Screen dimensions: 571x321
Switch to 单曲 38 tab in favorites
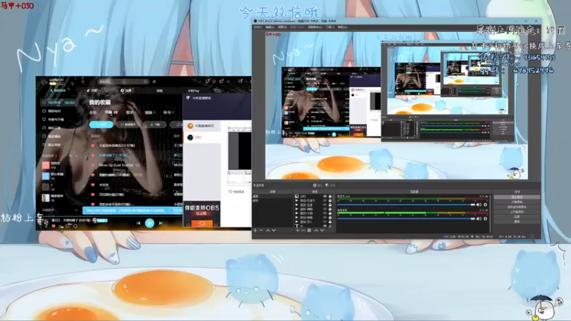tap(111, 112)
